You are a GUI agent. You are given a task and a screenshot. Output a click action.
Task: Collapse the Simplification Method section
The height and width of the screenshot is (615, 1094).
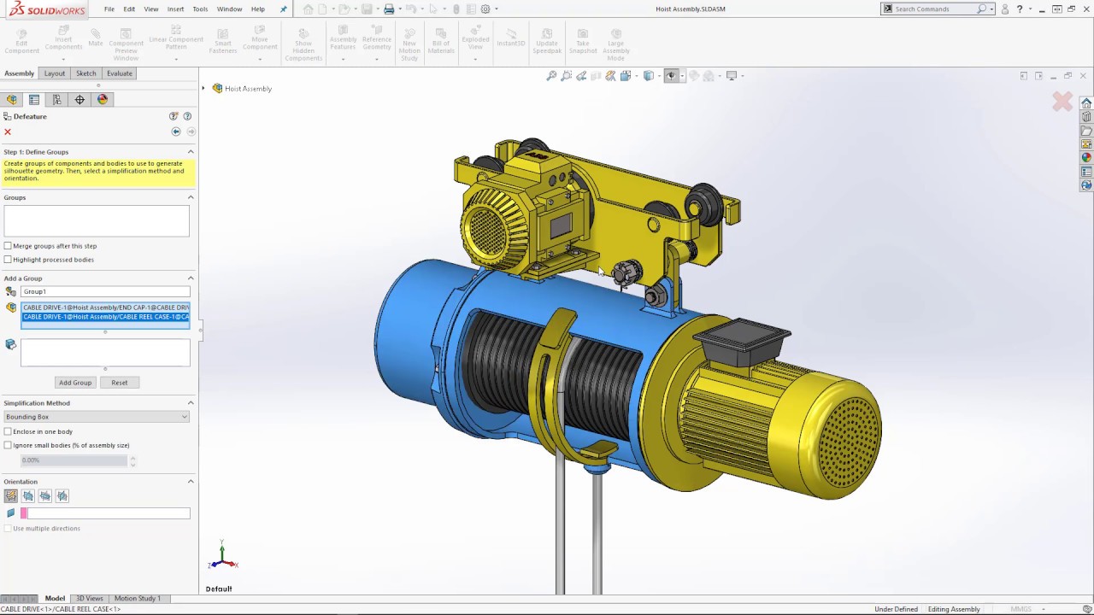[x=191, y=403]
